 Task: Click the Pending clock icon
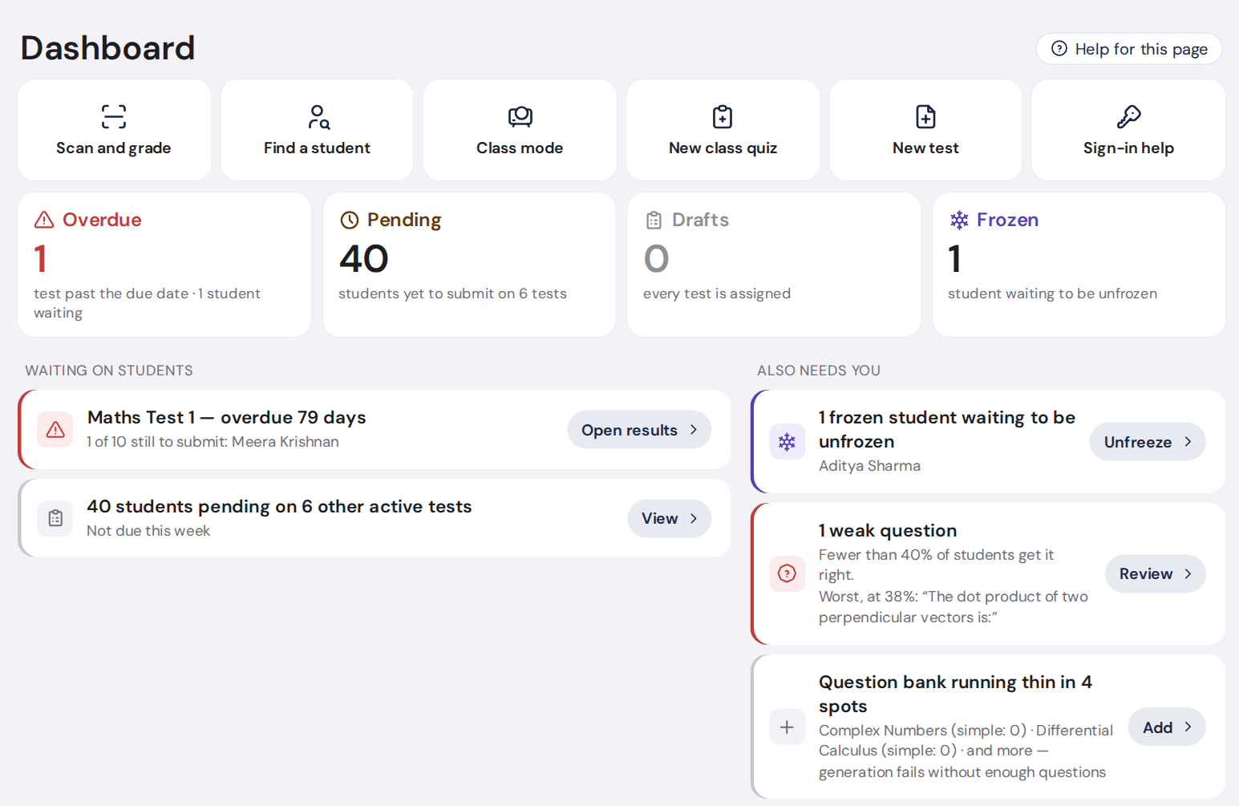coord(349,220)
